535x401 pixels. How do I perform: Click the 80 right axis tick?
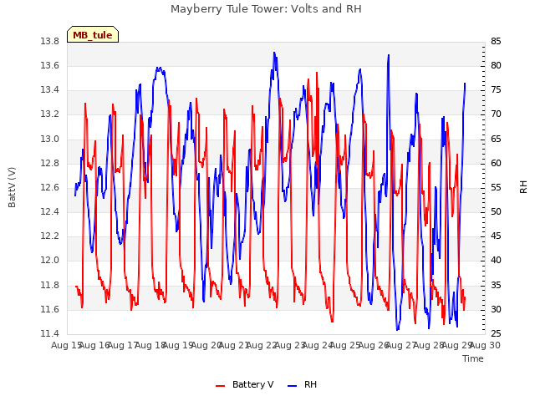[x=496, y=66]
